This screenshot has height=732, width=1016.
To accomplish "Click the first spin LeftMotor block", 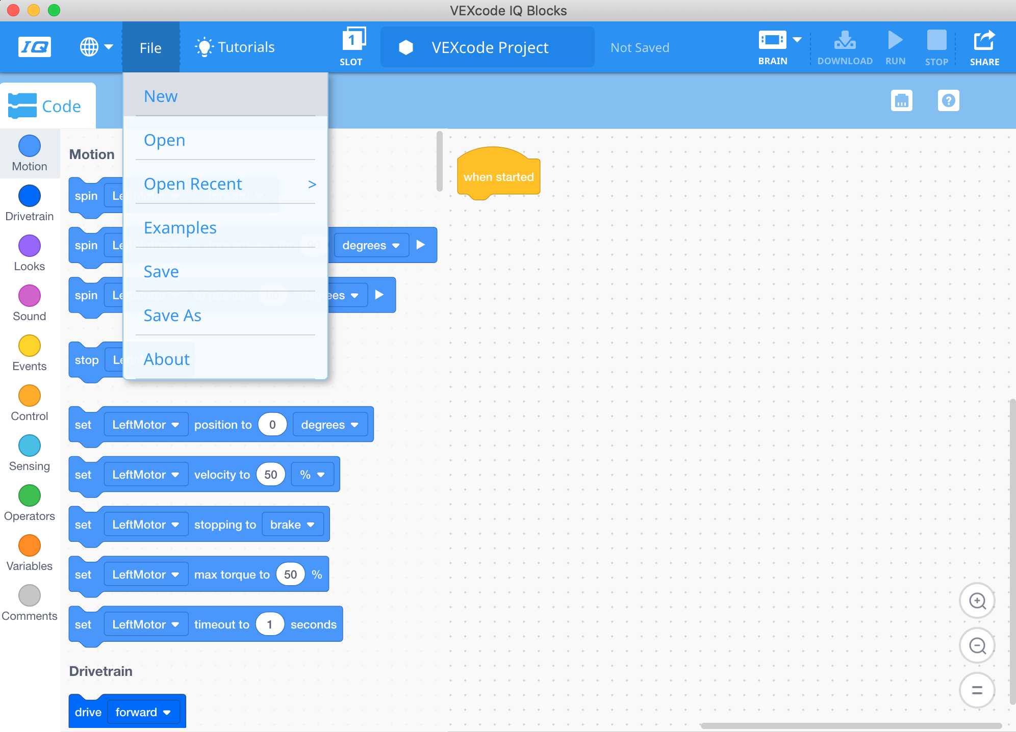I will point(95,198).
